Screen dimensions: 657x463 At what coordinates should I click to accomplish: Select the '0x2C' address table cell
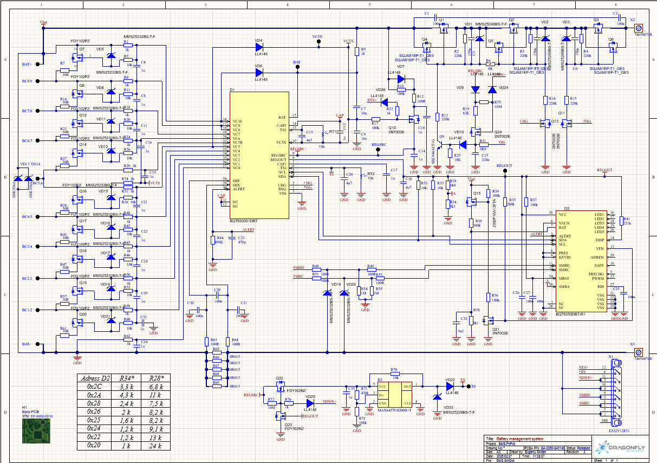click(x=95, y=387)
